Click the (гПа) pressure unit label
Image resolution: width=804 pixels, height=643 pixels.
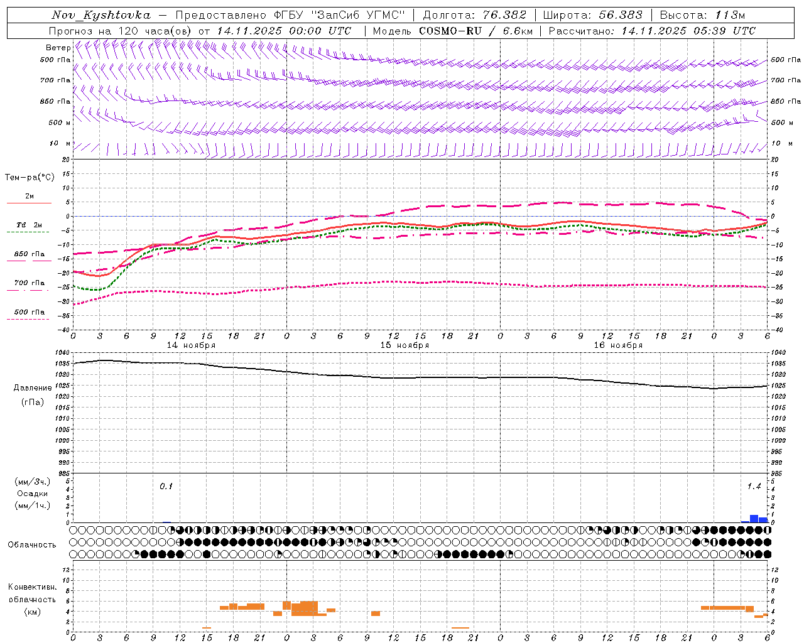click(x=33, y=403)
